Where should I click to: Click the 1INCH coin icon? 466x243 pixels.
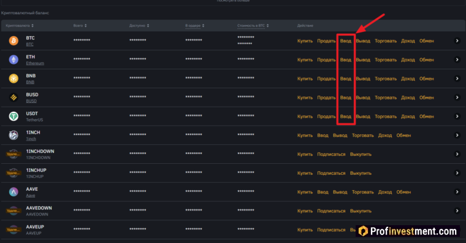click(13, 135)
